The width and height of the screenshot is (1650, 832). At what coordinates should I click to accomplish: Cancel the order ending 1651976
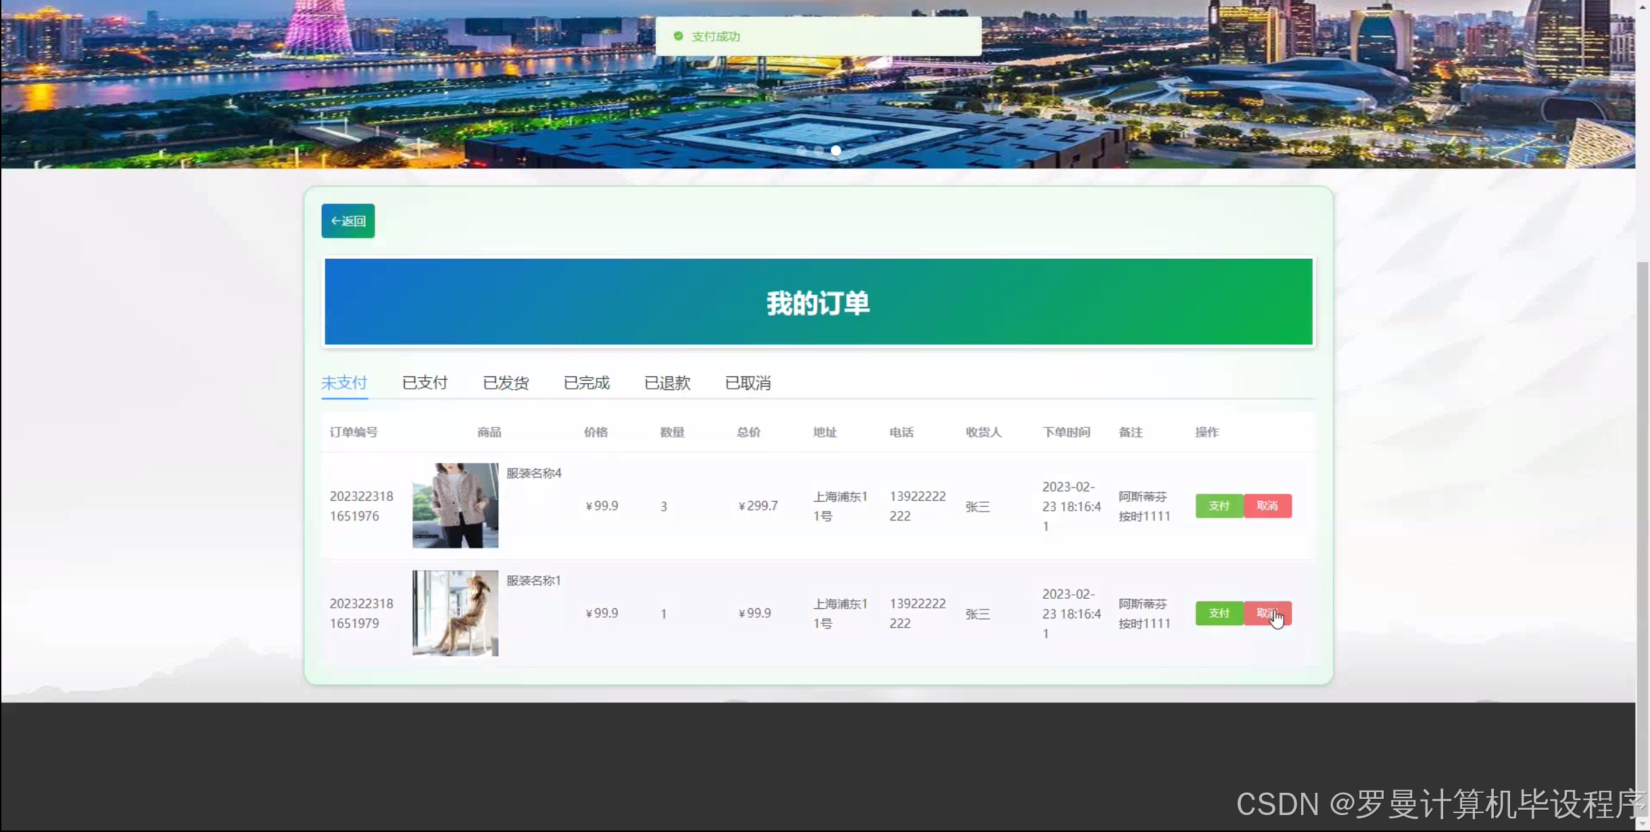1267,506
